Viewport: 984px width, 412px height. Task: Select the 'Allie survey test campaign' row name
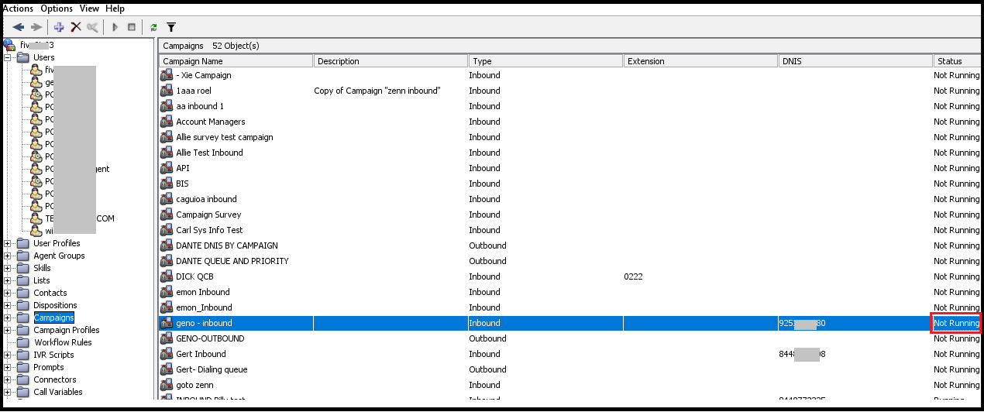(225, 137)
